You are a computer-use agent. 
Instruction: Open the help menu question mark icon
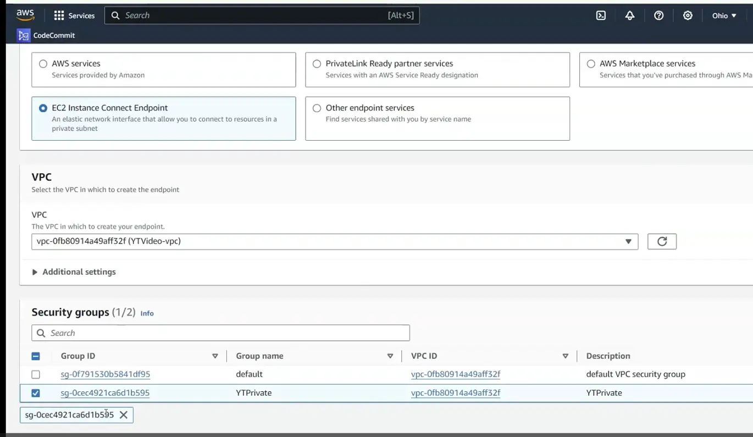click(x=658, y=15)
